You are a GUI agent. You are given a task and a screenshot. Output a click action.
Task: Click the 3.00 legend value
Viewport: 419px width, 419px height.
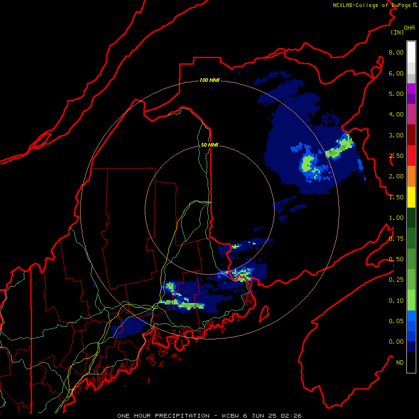(x=396, y=135)
